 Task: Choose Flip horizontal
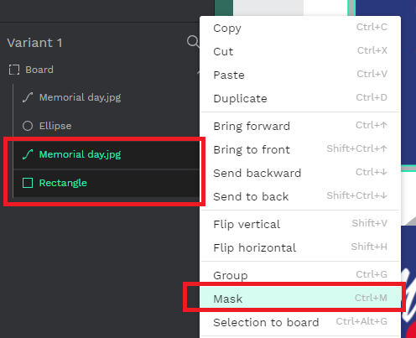click(x=300, y=247)
